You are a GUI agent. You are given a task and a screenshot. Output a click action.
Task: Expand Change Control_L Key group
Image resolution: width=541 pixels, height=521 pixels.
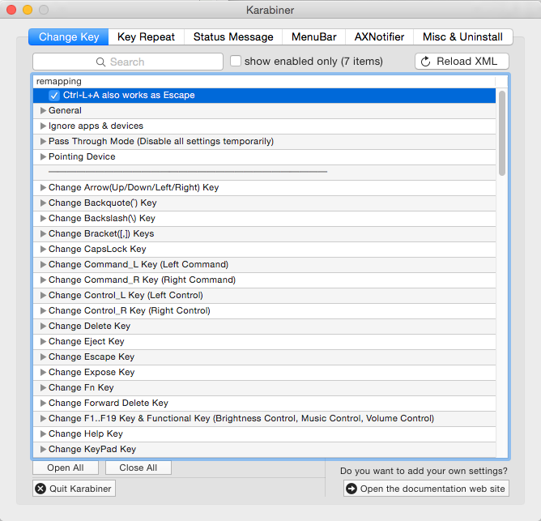[43, 295]
